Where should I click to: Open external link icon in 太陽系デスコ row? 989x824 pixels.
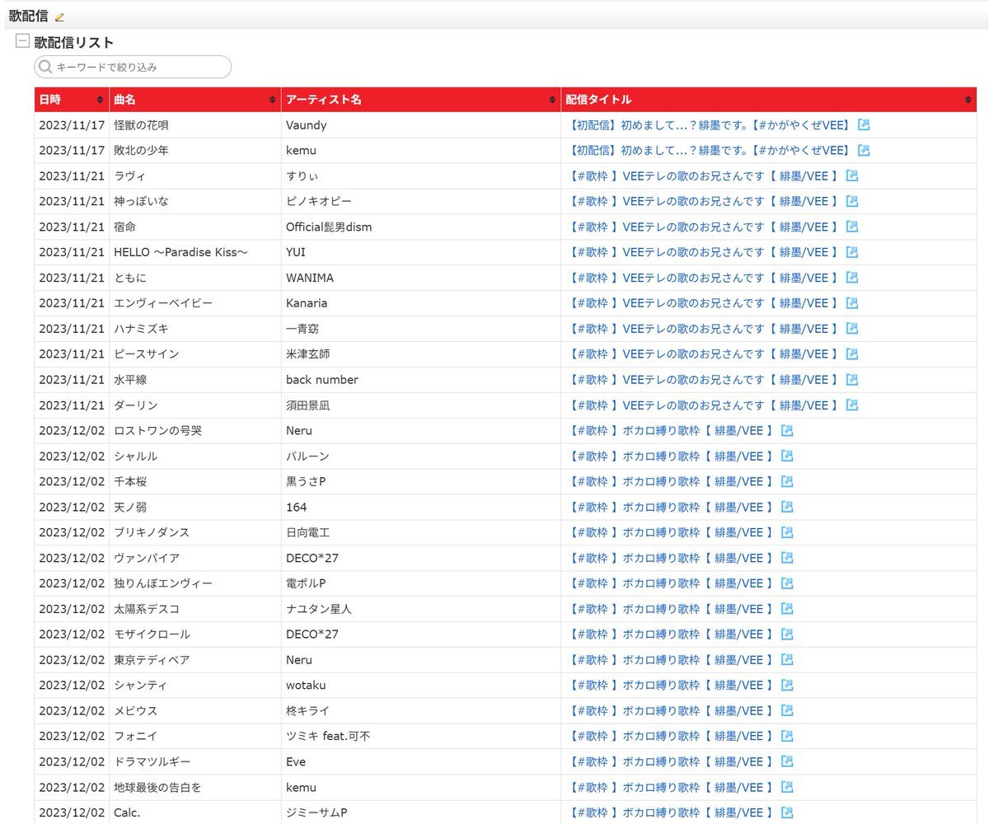787,609
